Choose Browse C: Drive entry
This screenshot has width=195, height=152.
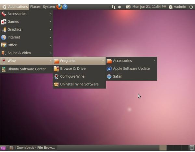tap(79, 68)
